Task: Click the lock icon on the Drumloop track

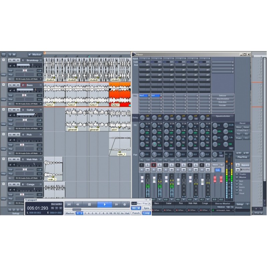Action: click(x=10, y=65)
